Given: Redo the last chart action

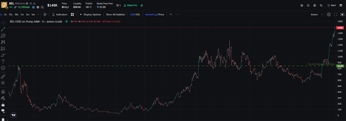Looking at the screenshot, I should 177,14.
